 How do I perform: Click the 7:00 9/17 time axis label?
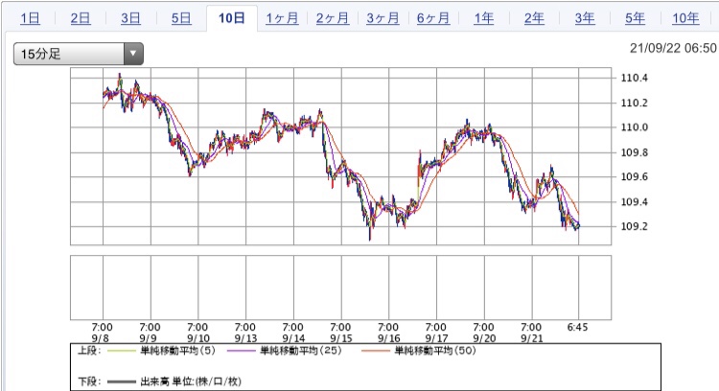pos(436,333)
